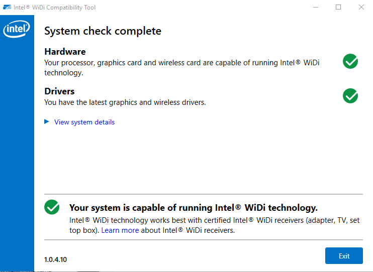Click the Drivers section heading

coord(59,91)
